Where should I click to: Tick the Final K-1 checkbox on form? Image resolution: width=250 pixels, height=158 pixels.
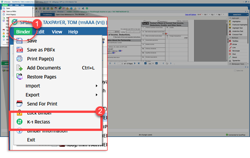tap(144, 21)
